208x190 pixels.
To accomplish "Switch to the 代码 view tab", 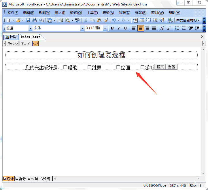I will [x=33, y=178].
